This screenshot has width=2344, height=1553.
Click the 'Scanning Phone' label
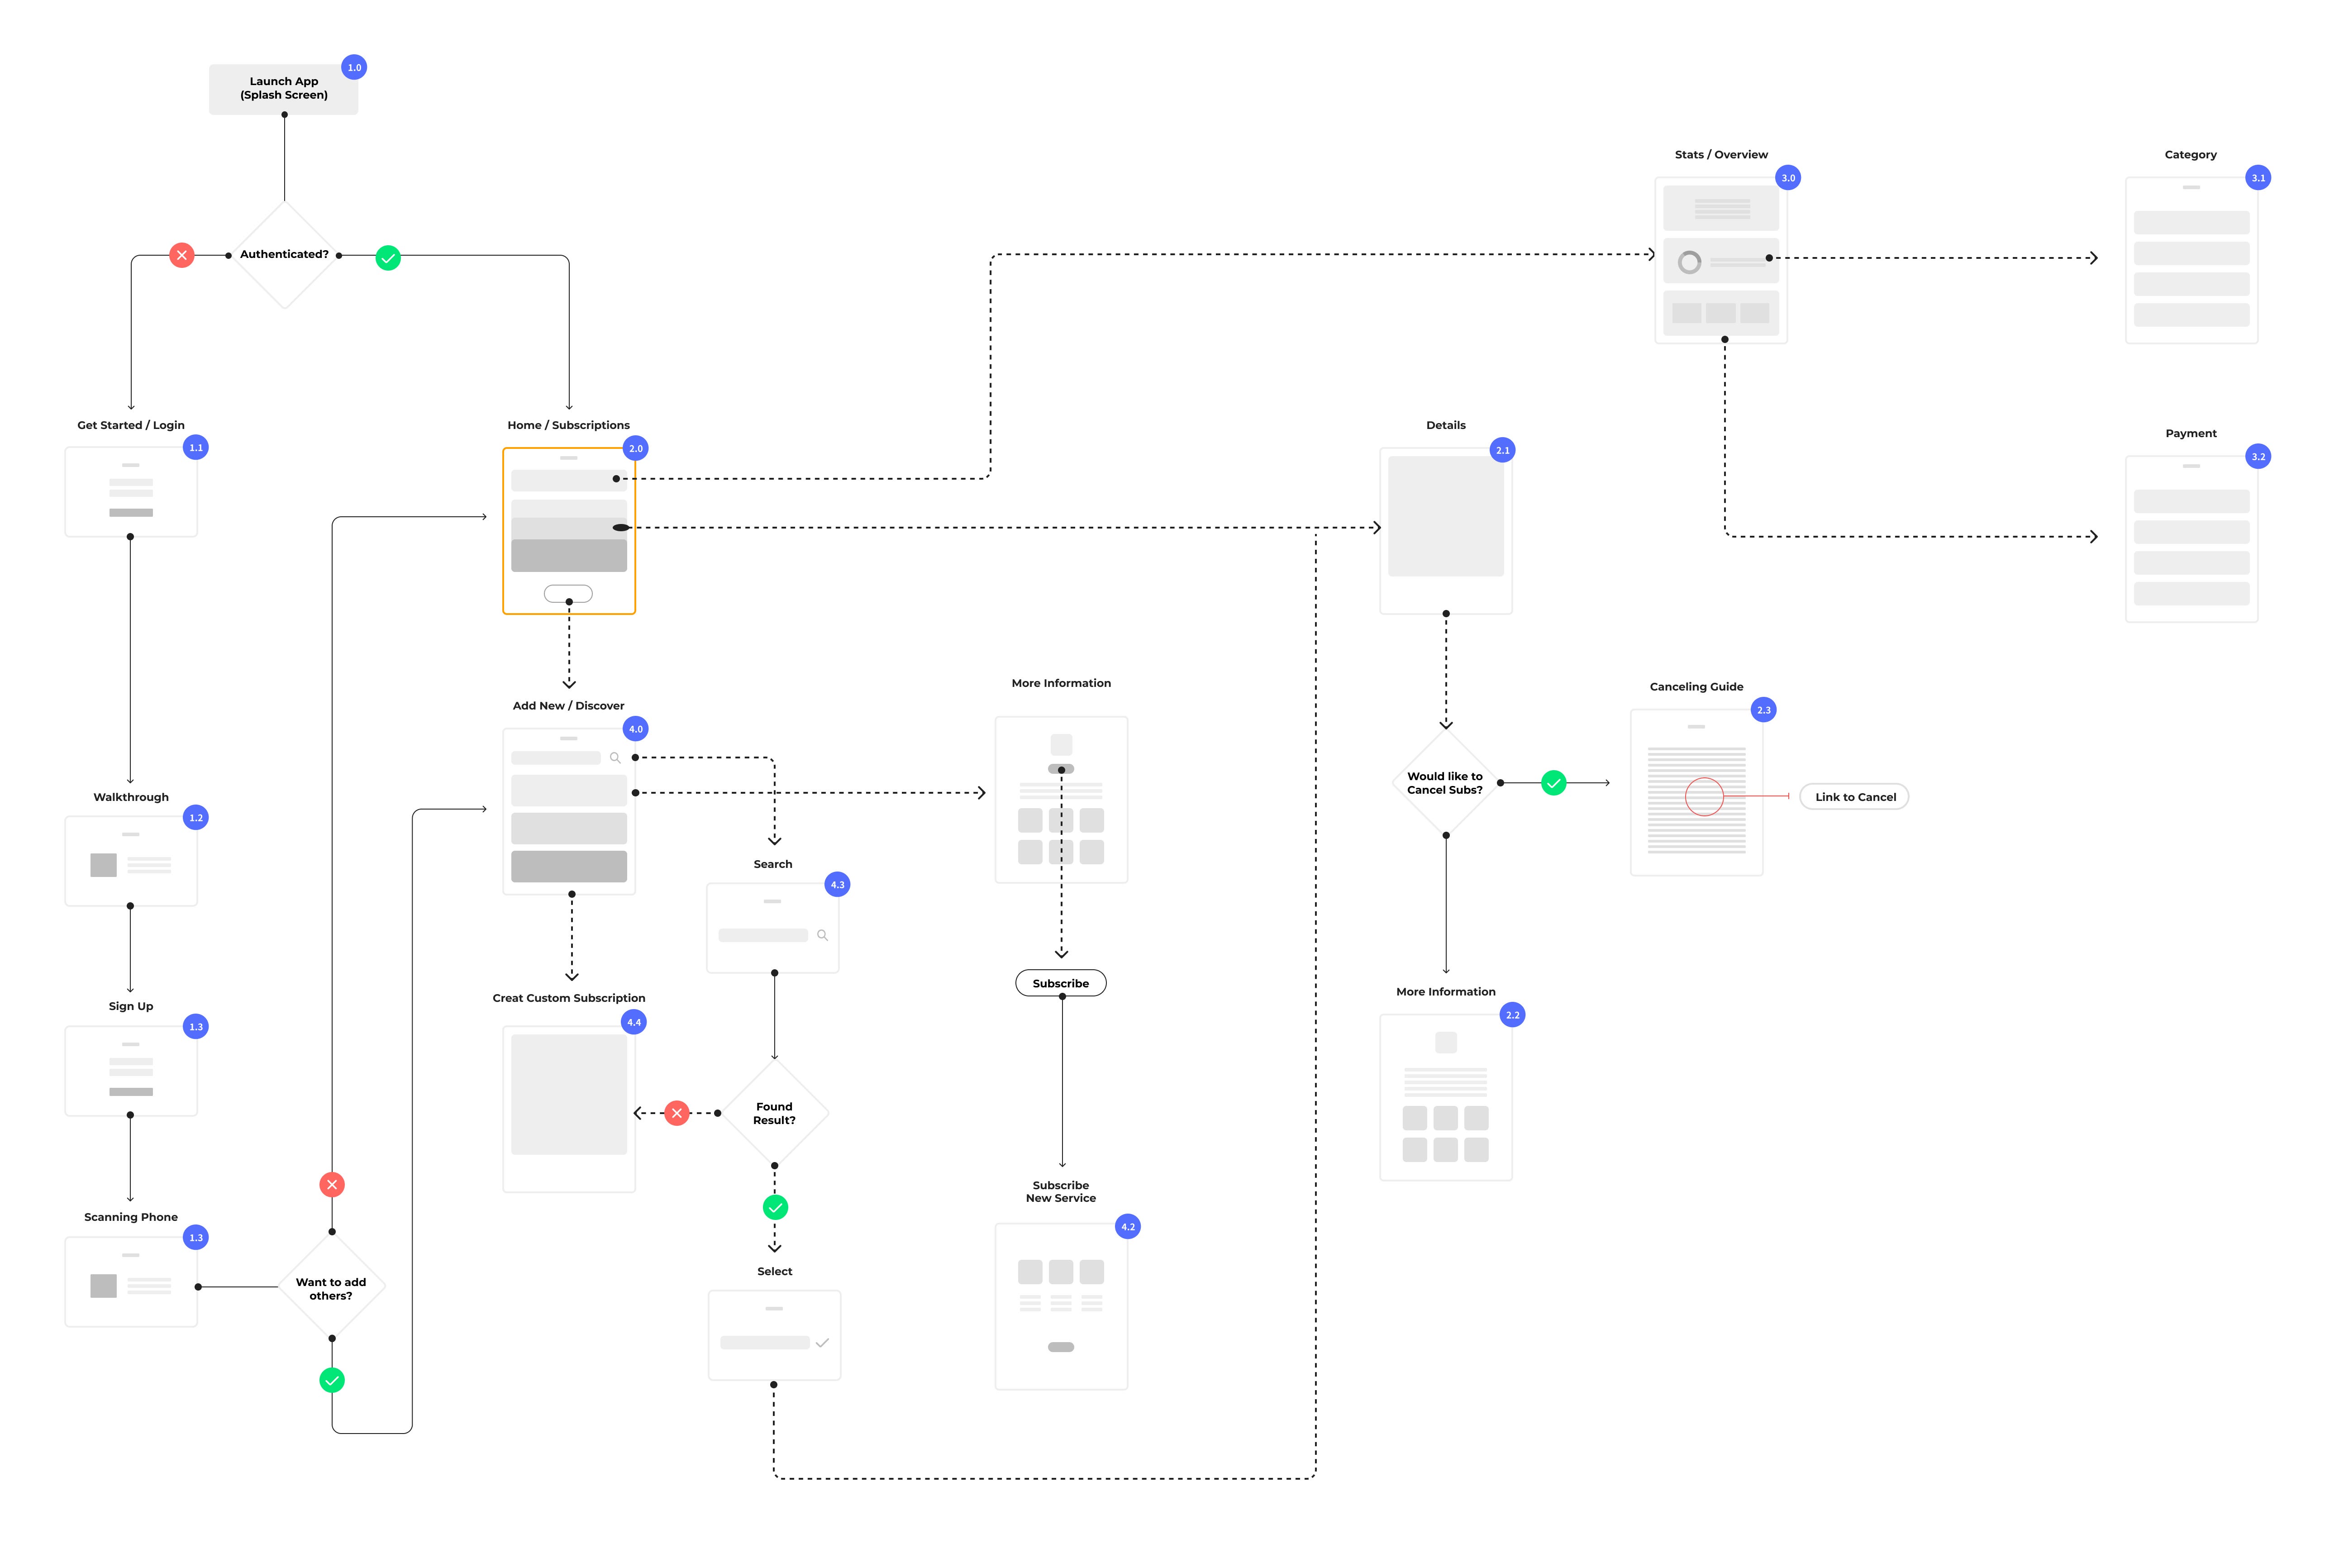click(131, 1217)
